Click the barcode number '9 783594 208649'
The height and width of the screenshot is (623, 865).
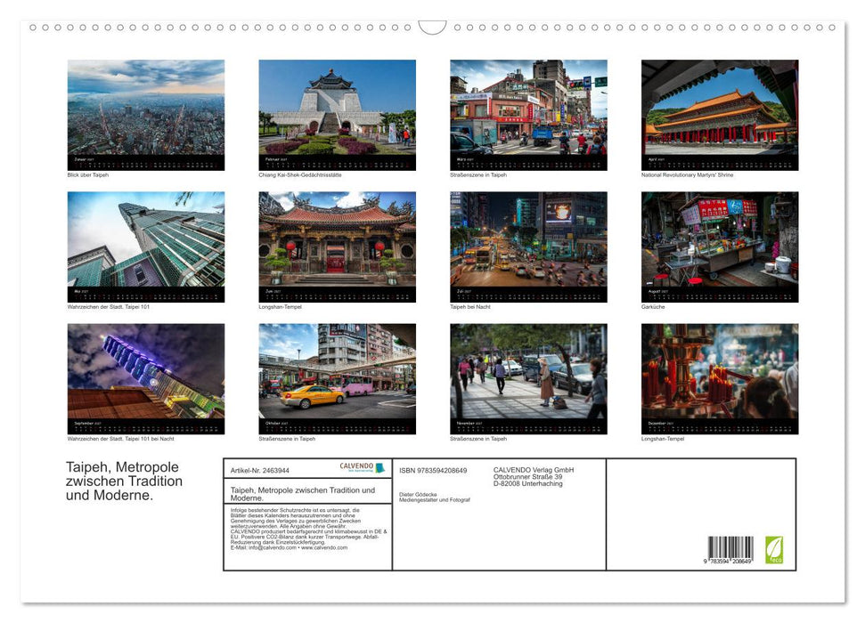(728, 562)
